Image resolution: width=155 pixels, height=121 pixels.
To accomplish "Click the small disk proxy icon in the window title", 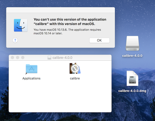I will click(49, 58).
